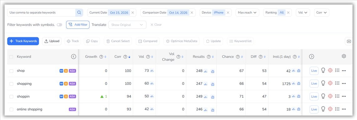
Task: Remove the Device iPhone filter
Action: click(228, 13)
